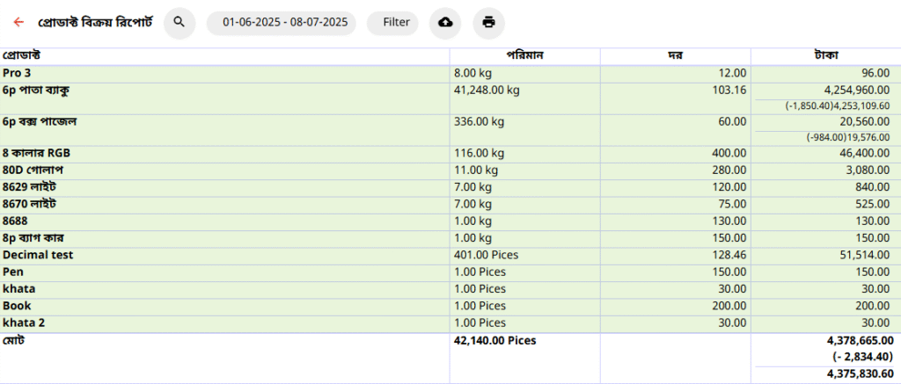Click the প্রোডাক্ট বিক্রয় রিপোর্ট page title
901x384 pixels.
coord(95,22)
